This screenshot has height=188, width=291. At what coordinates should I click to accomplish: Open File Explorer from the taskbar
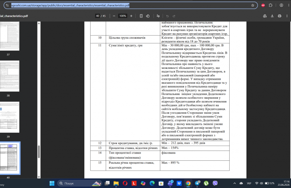116,183
